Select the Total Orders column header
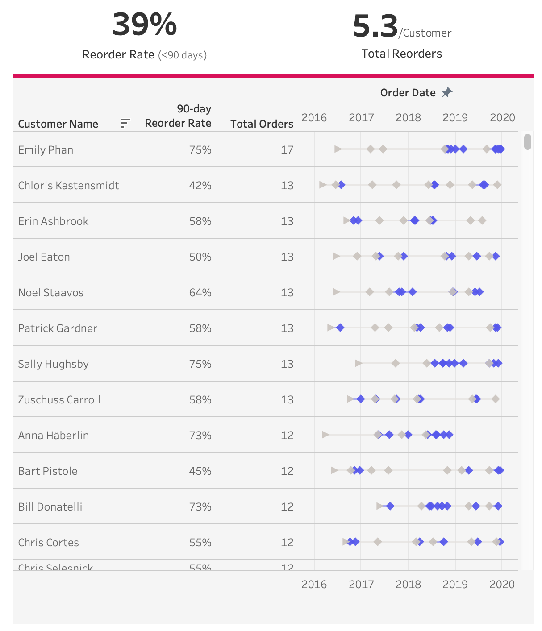542x631 pixels. coord(262,124)
